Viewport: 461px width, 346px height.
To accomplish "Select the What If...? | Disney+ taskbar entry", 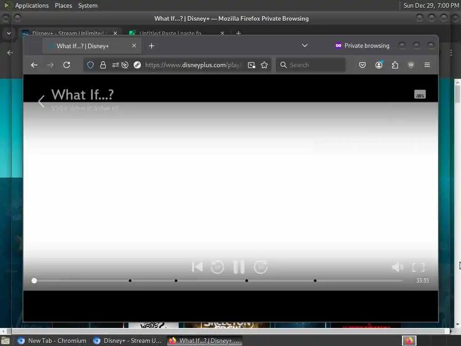I will click(205, 341).
